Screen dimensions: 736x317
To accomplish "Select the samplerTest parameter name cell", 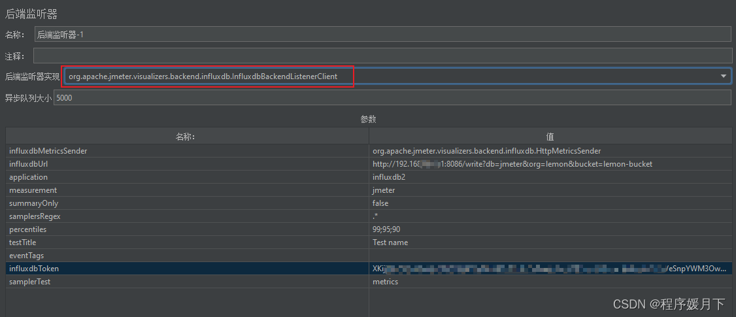I will [x=188, y=282].
